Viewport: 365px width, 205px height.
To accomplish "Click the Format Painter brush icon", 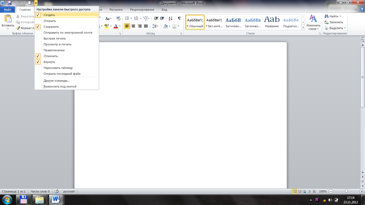I will [x=18, y=28].
